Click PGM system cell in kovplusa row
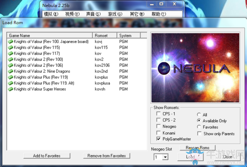This screenshot has height=167, width=247. pyautogui.click(x=123, y=83)
